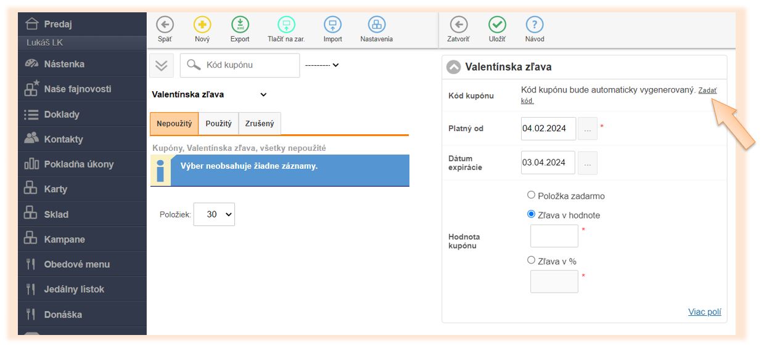
Task: Click the Viac polí link
Action: [x=704, y=312]
